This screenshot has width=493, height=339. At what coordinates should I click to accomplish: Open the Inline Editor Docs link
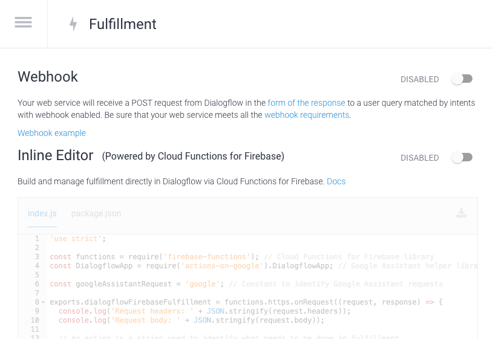[336, 182]
